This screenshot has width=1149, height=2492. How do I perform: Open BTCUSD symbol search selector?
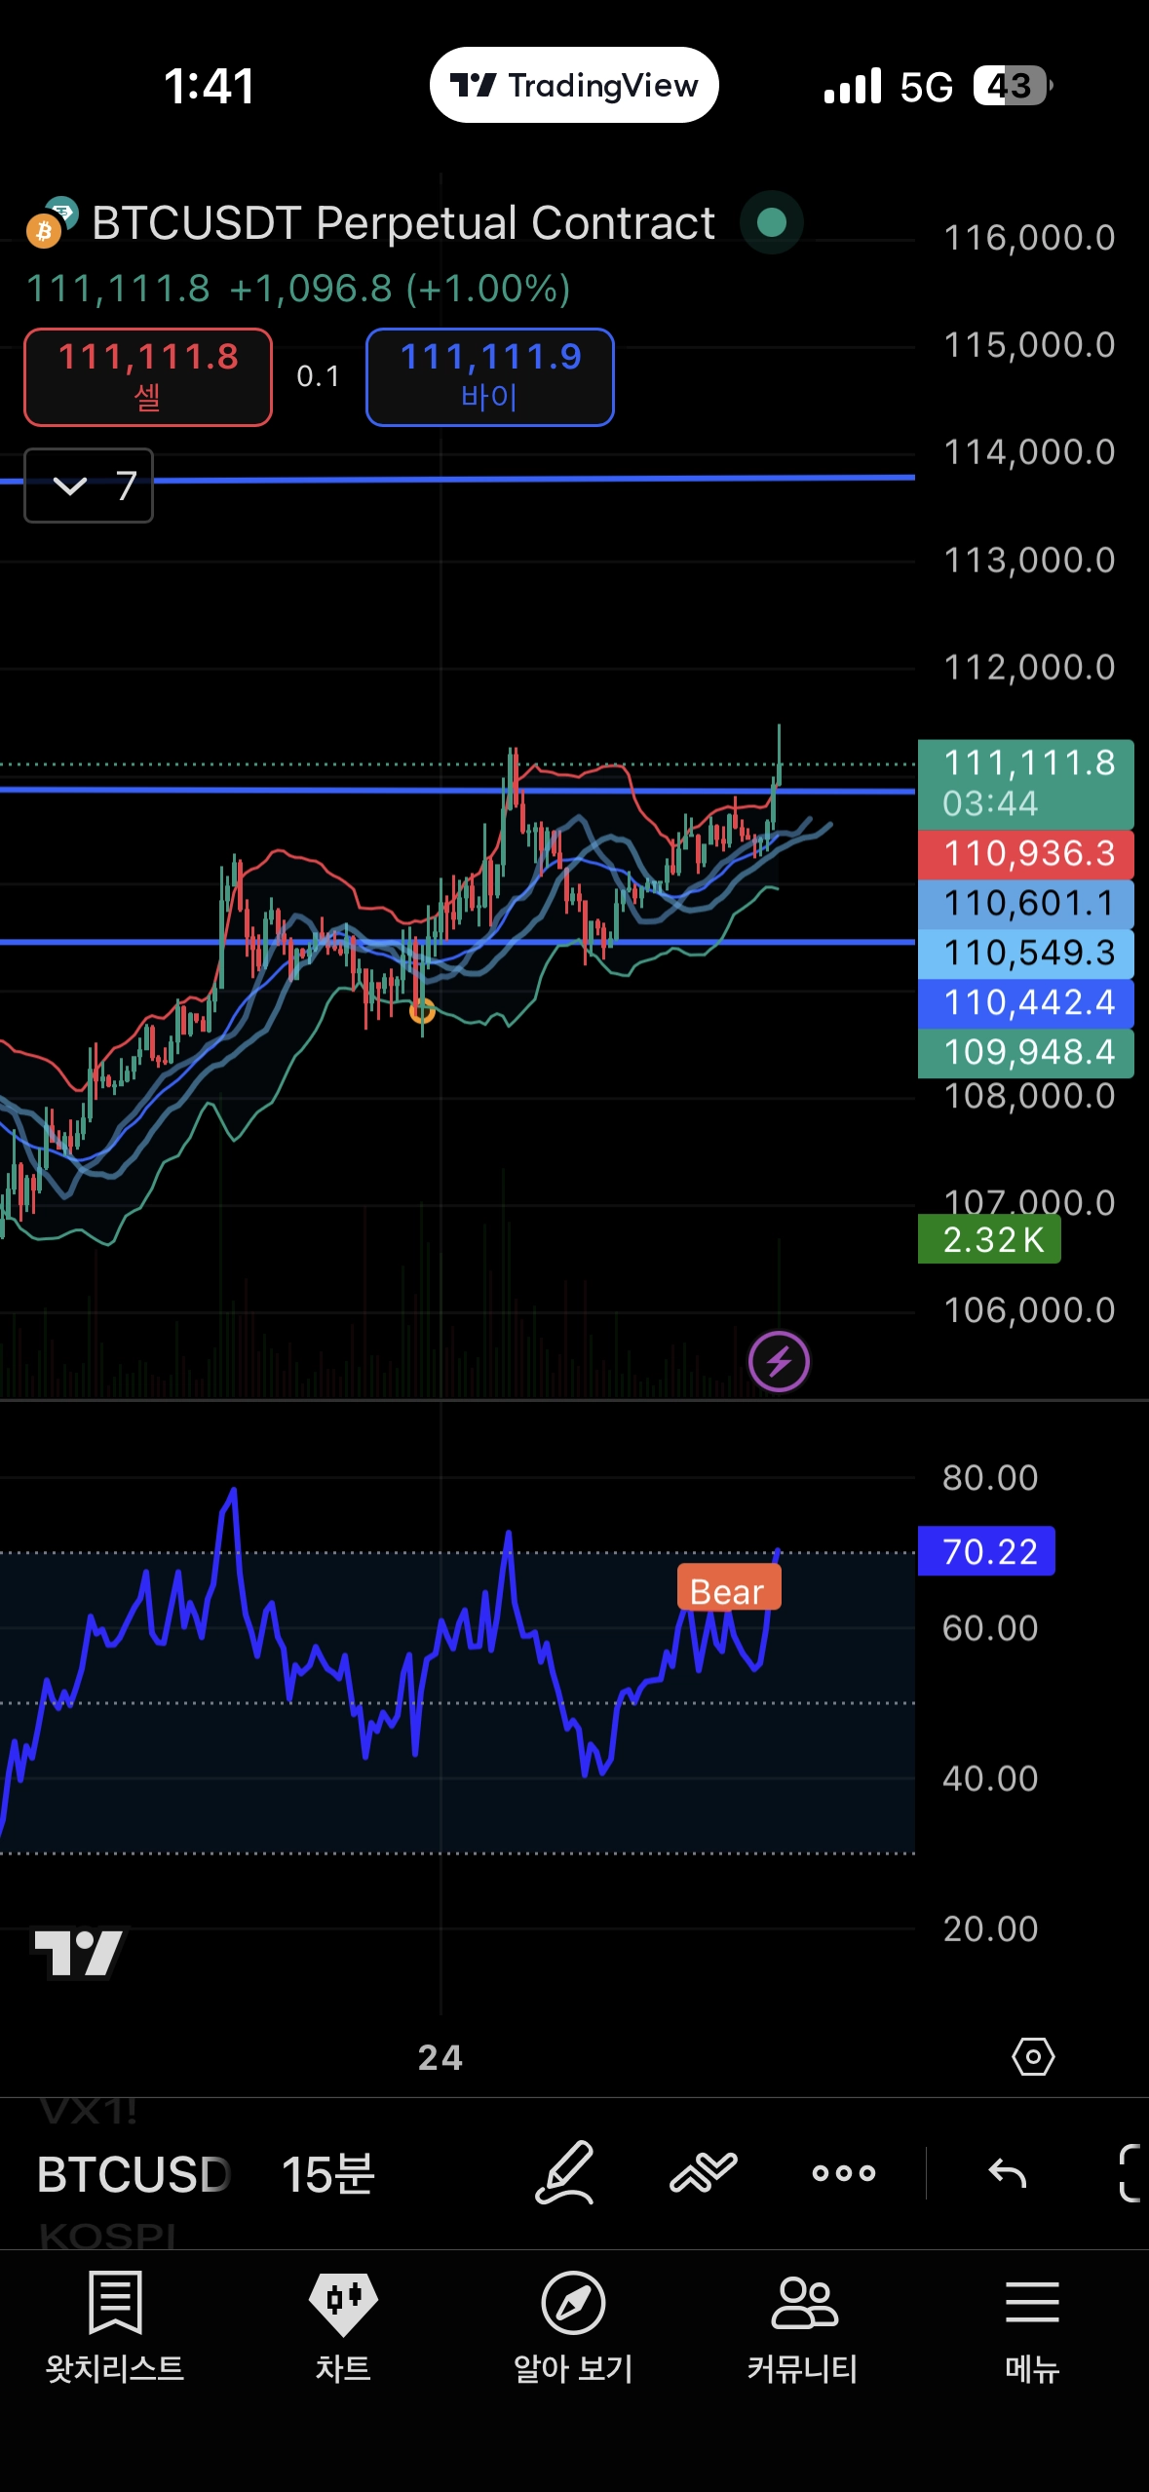(x=134, y=2175)
